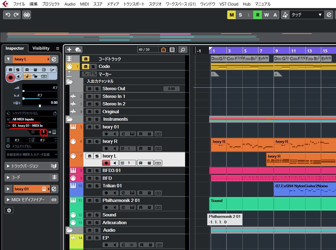Click the Inspector lock icon
The image size is (336, 250).
pos(35,76)
